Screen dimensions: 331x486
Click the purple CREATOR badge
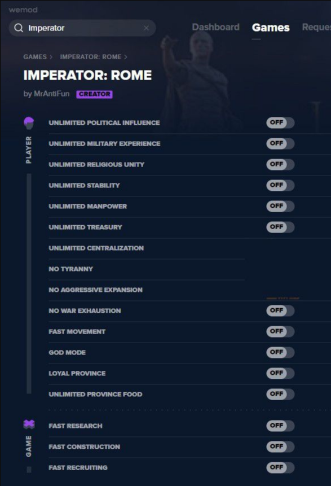94,94
